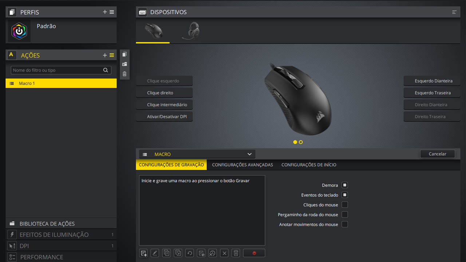Switch to Configurações de Início tab
This screenshot has width=466, height=262.
pyautogui.click(x=309, y=165)
